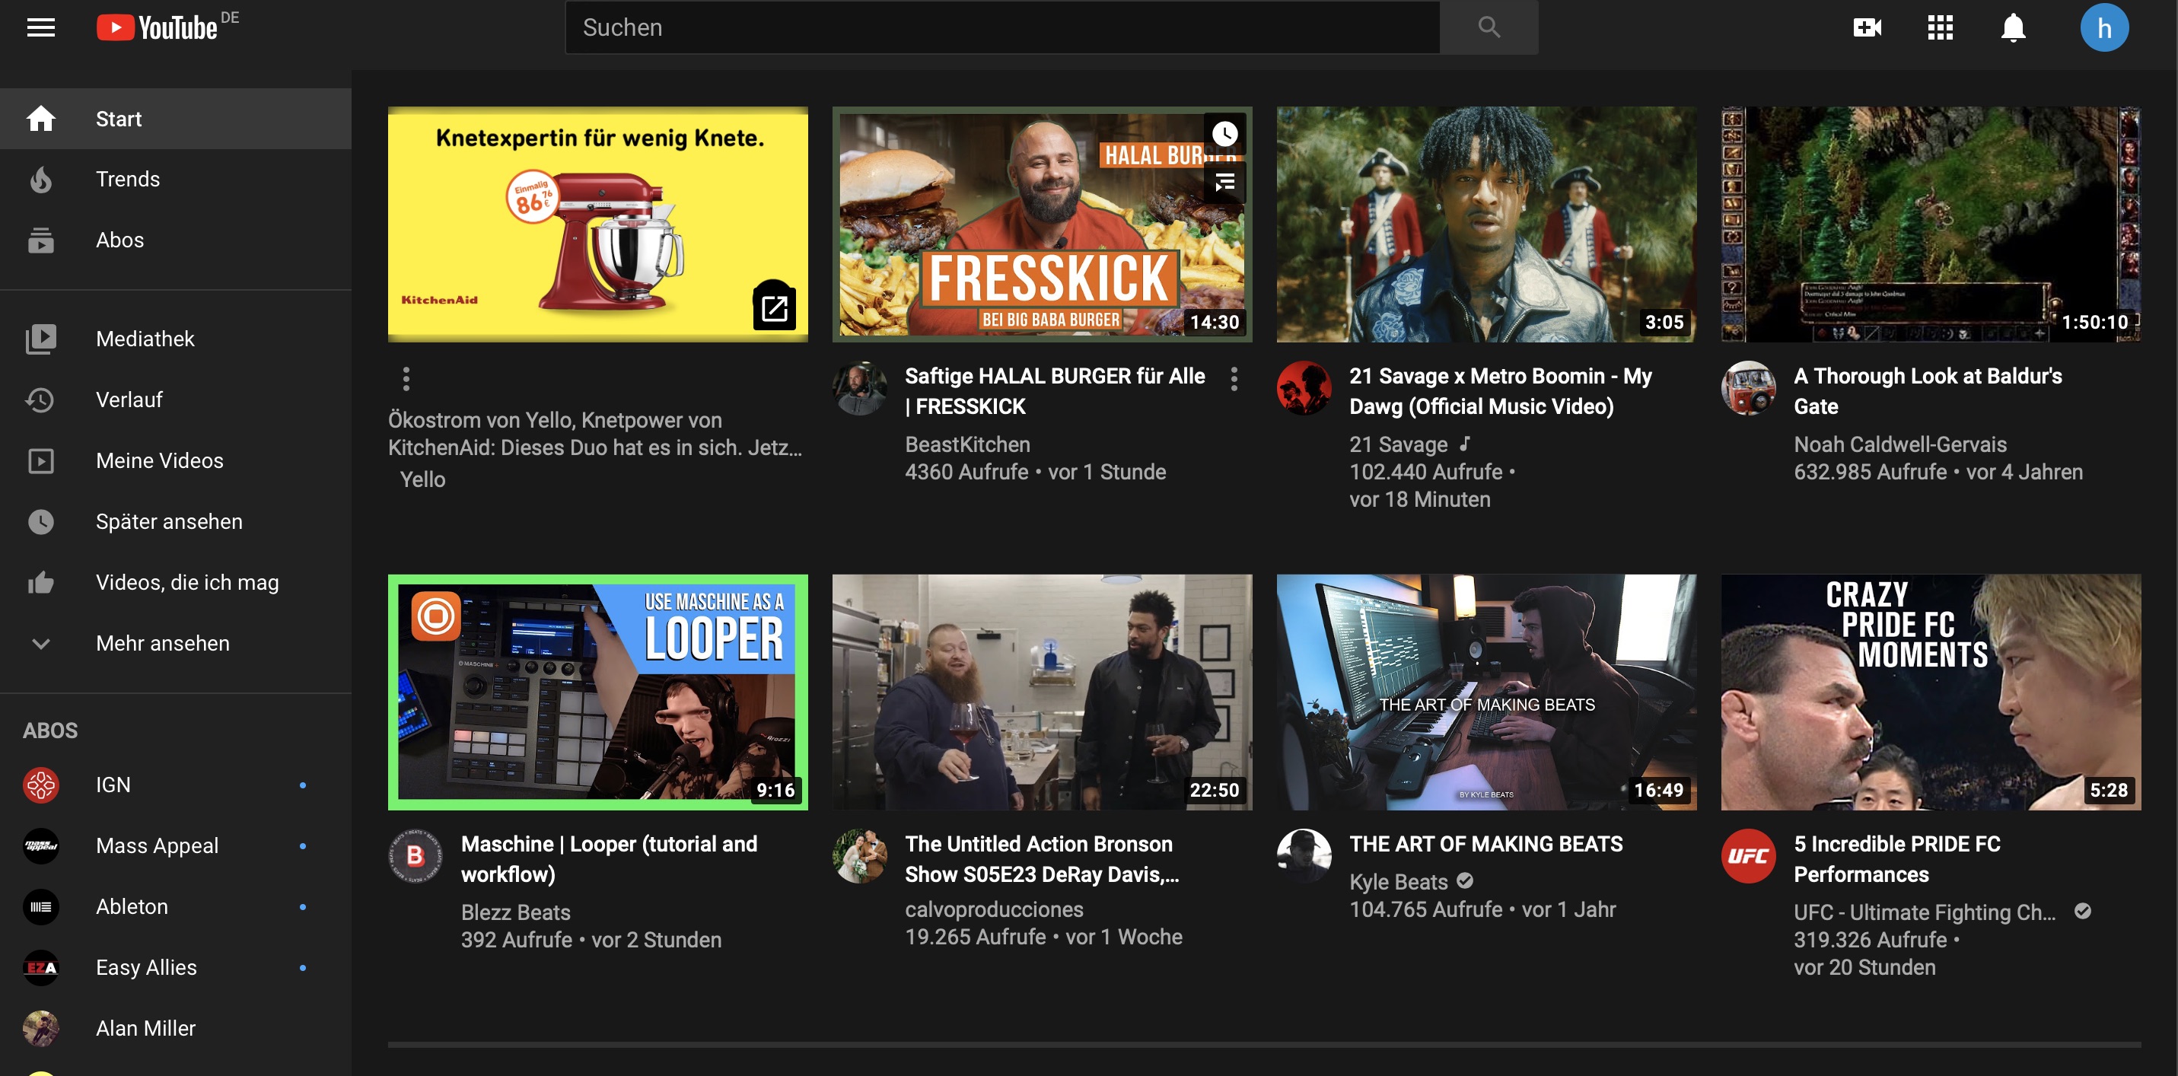Add FRESSKICK video to queue
Image resolution: width=2178 pixels, height=1076 pixels.
pyautogui.click(x=1224, y=182)
